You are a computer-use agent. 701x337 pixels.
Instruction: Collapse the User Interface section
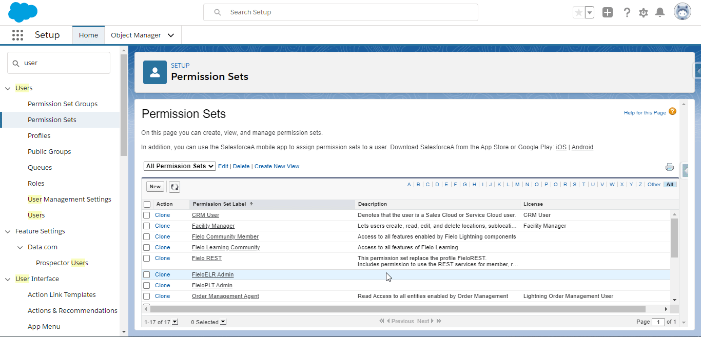[x=8, y=279]
